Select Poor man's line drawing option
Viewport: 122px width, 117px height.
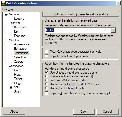47,76
